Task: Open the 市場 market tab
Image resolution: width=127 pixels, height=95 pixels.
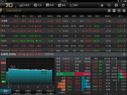Action: tap(38, 5)
